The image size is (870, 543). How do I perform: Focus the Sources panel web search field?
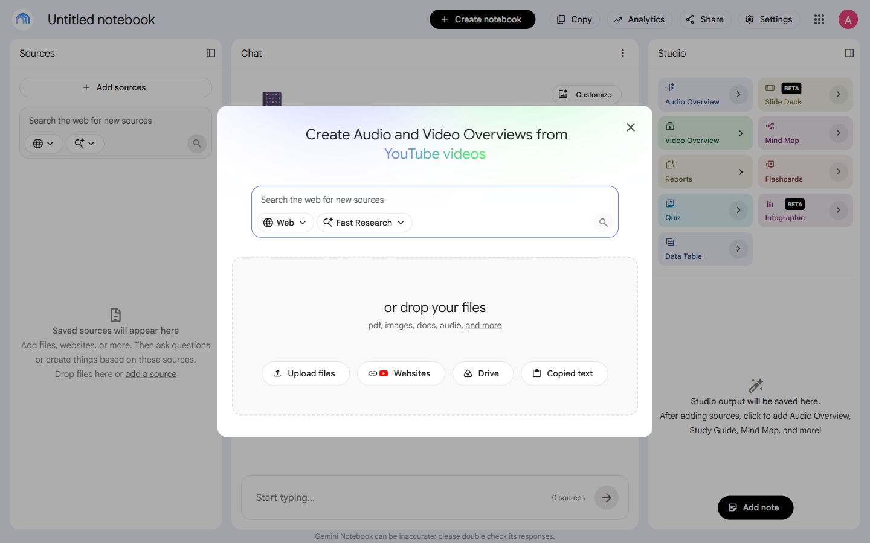click(115, 121)
